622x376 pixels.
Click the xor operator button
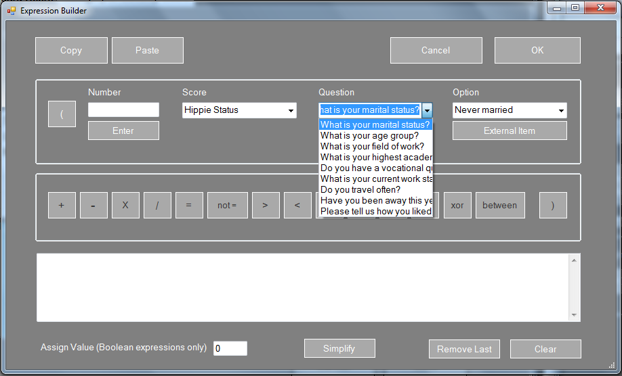457,206
